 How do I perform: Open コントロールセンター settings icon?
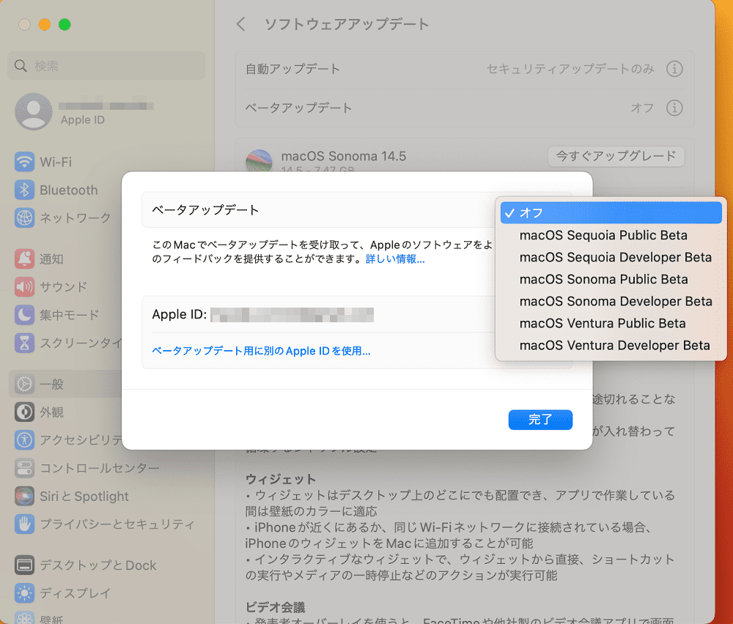(24, 468)
